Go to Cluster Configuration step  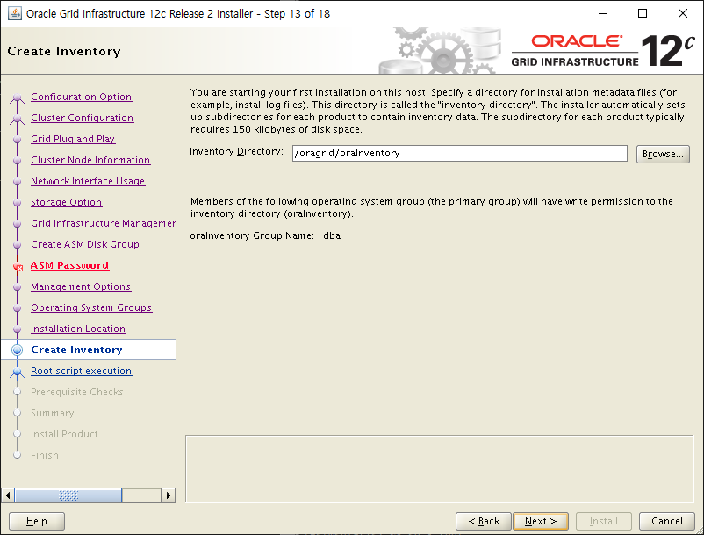[83, 118]
